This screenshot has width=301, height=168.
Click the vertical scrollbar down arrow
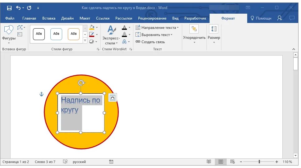click(295, 156)
